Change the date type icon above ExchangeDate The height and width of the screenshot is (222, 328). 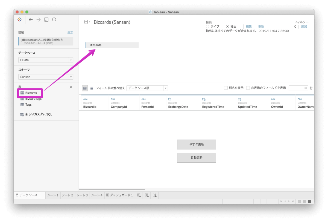[170, 99]
